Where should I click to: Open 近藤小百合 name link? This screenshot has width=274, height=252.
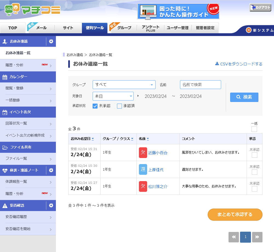pyautogui.click(x=158, y=153)
